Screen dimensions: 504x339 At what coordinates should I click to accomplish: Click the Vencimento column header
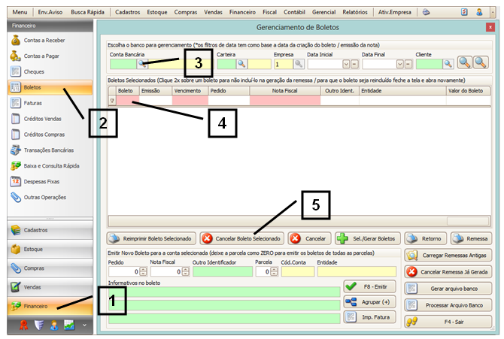(x=190, y=91)
